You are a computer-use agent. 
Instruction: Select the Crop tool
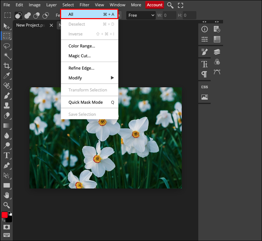coord(7,66)
